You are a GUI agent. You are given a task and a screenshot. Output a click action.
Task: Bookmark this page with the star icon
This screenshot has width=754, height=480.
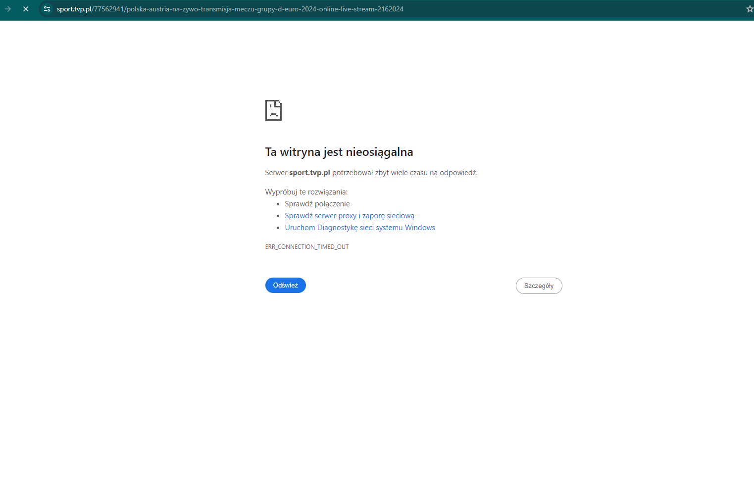(749, 9)
